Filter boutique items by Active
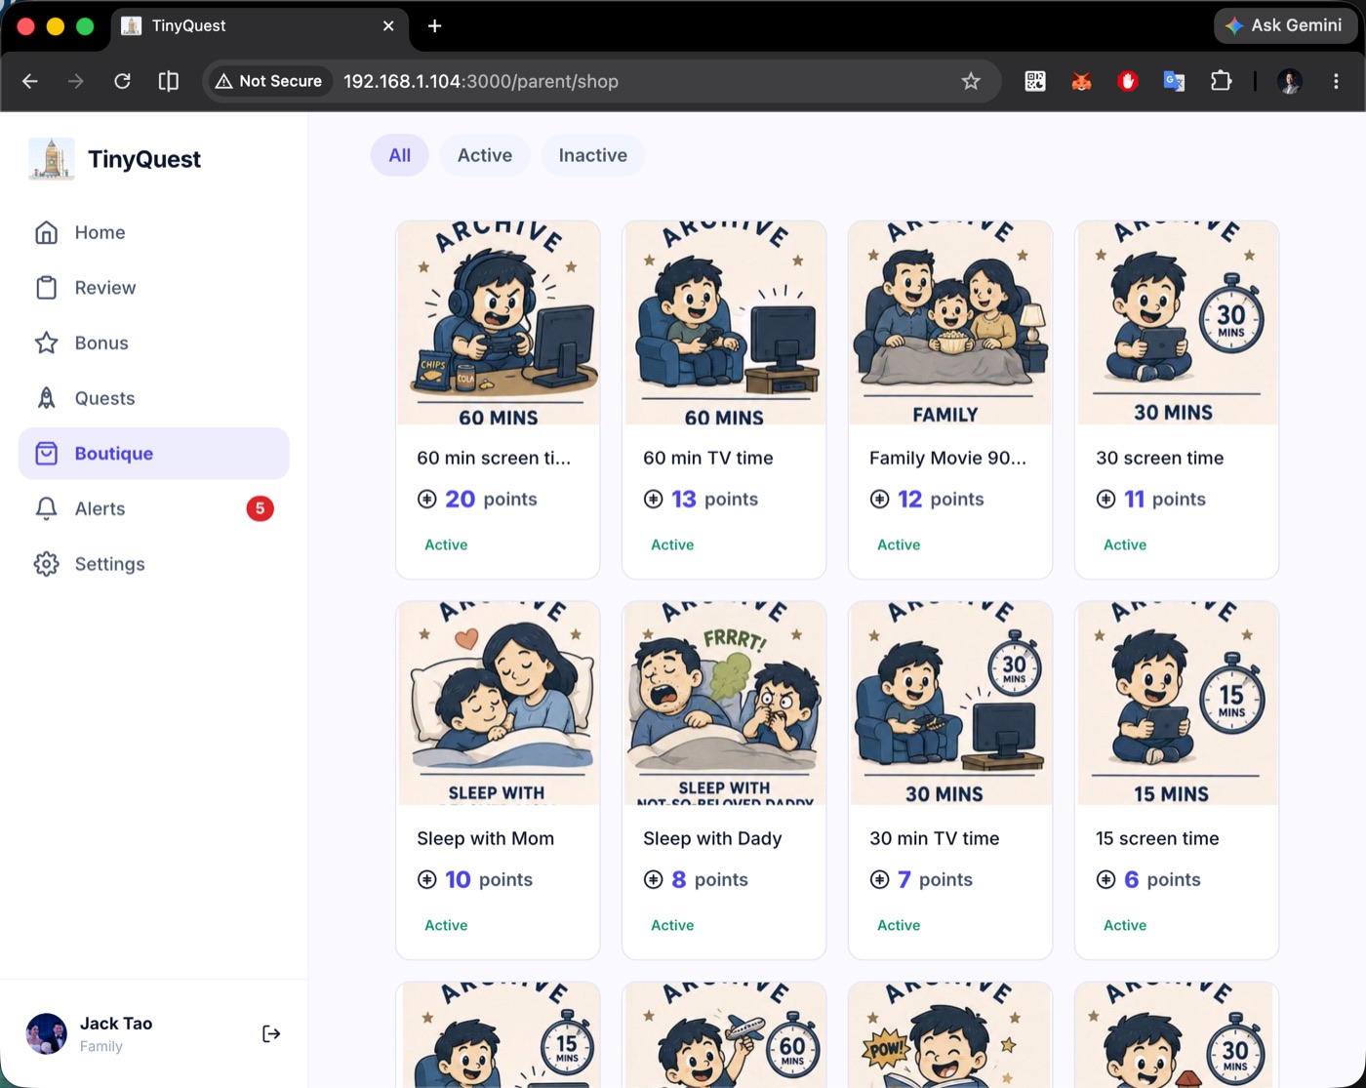 485,155
